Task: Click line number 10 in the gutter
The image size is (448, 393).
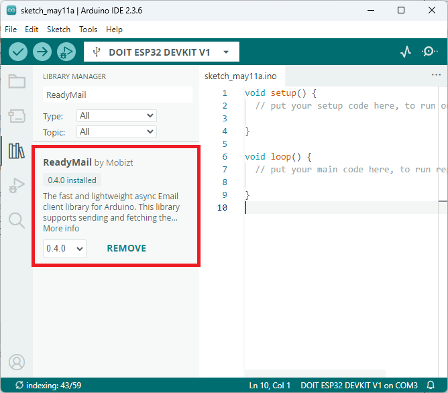Action: tap(222, 208)
